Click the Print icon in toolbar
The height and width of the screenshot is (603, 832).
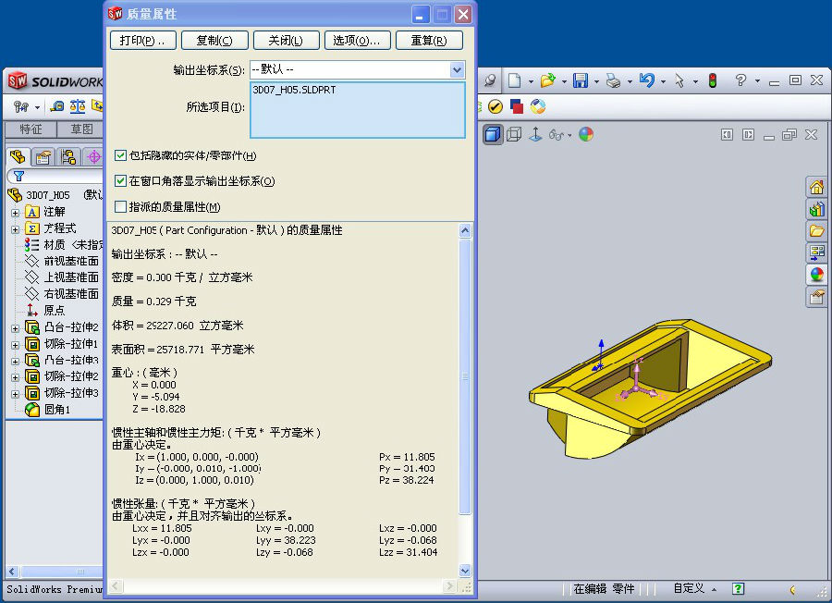click(x=613, y=80)
